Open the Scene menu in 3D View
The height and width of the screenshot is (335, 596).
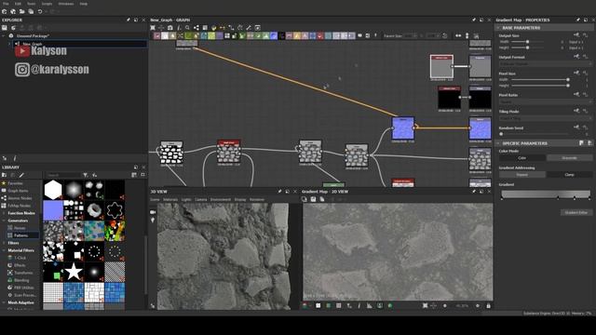tap(156, 199)
